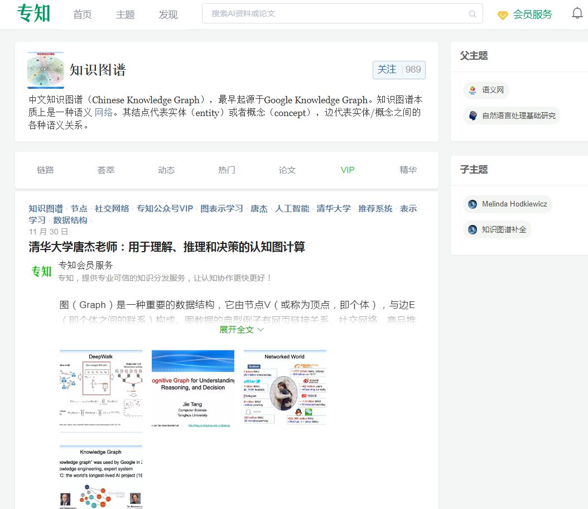Open the notification bell
Image resolution: width=588 pixels, height=509 pixels.
click(x=577, y=13)
